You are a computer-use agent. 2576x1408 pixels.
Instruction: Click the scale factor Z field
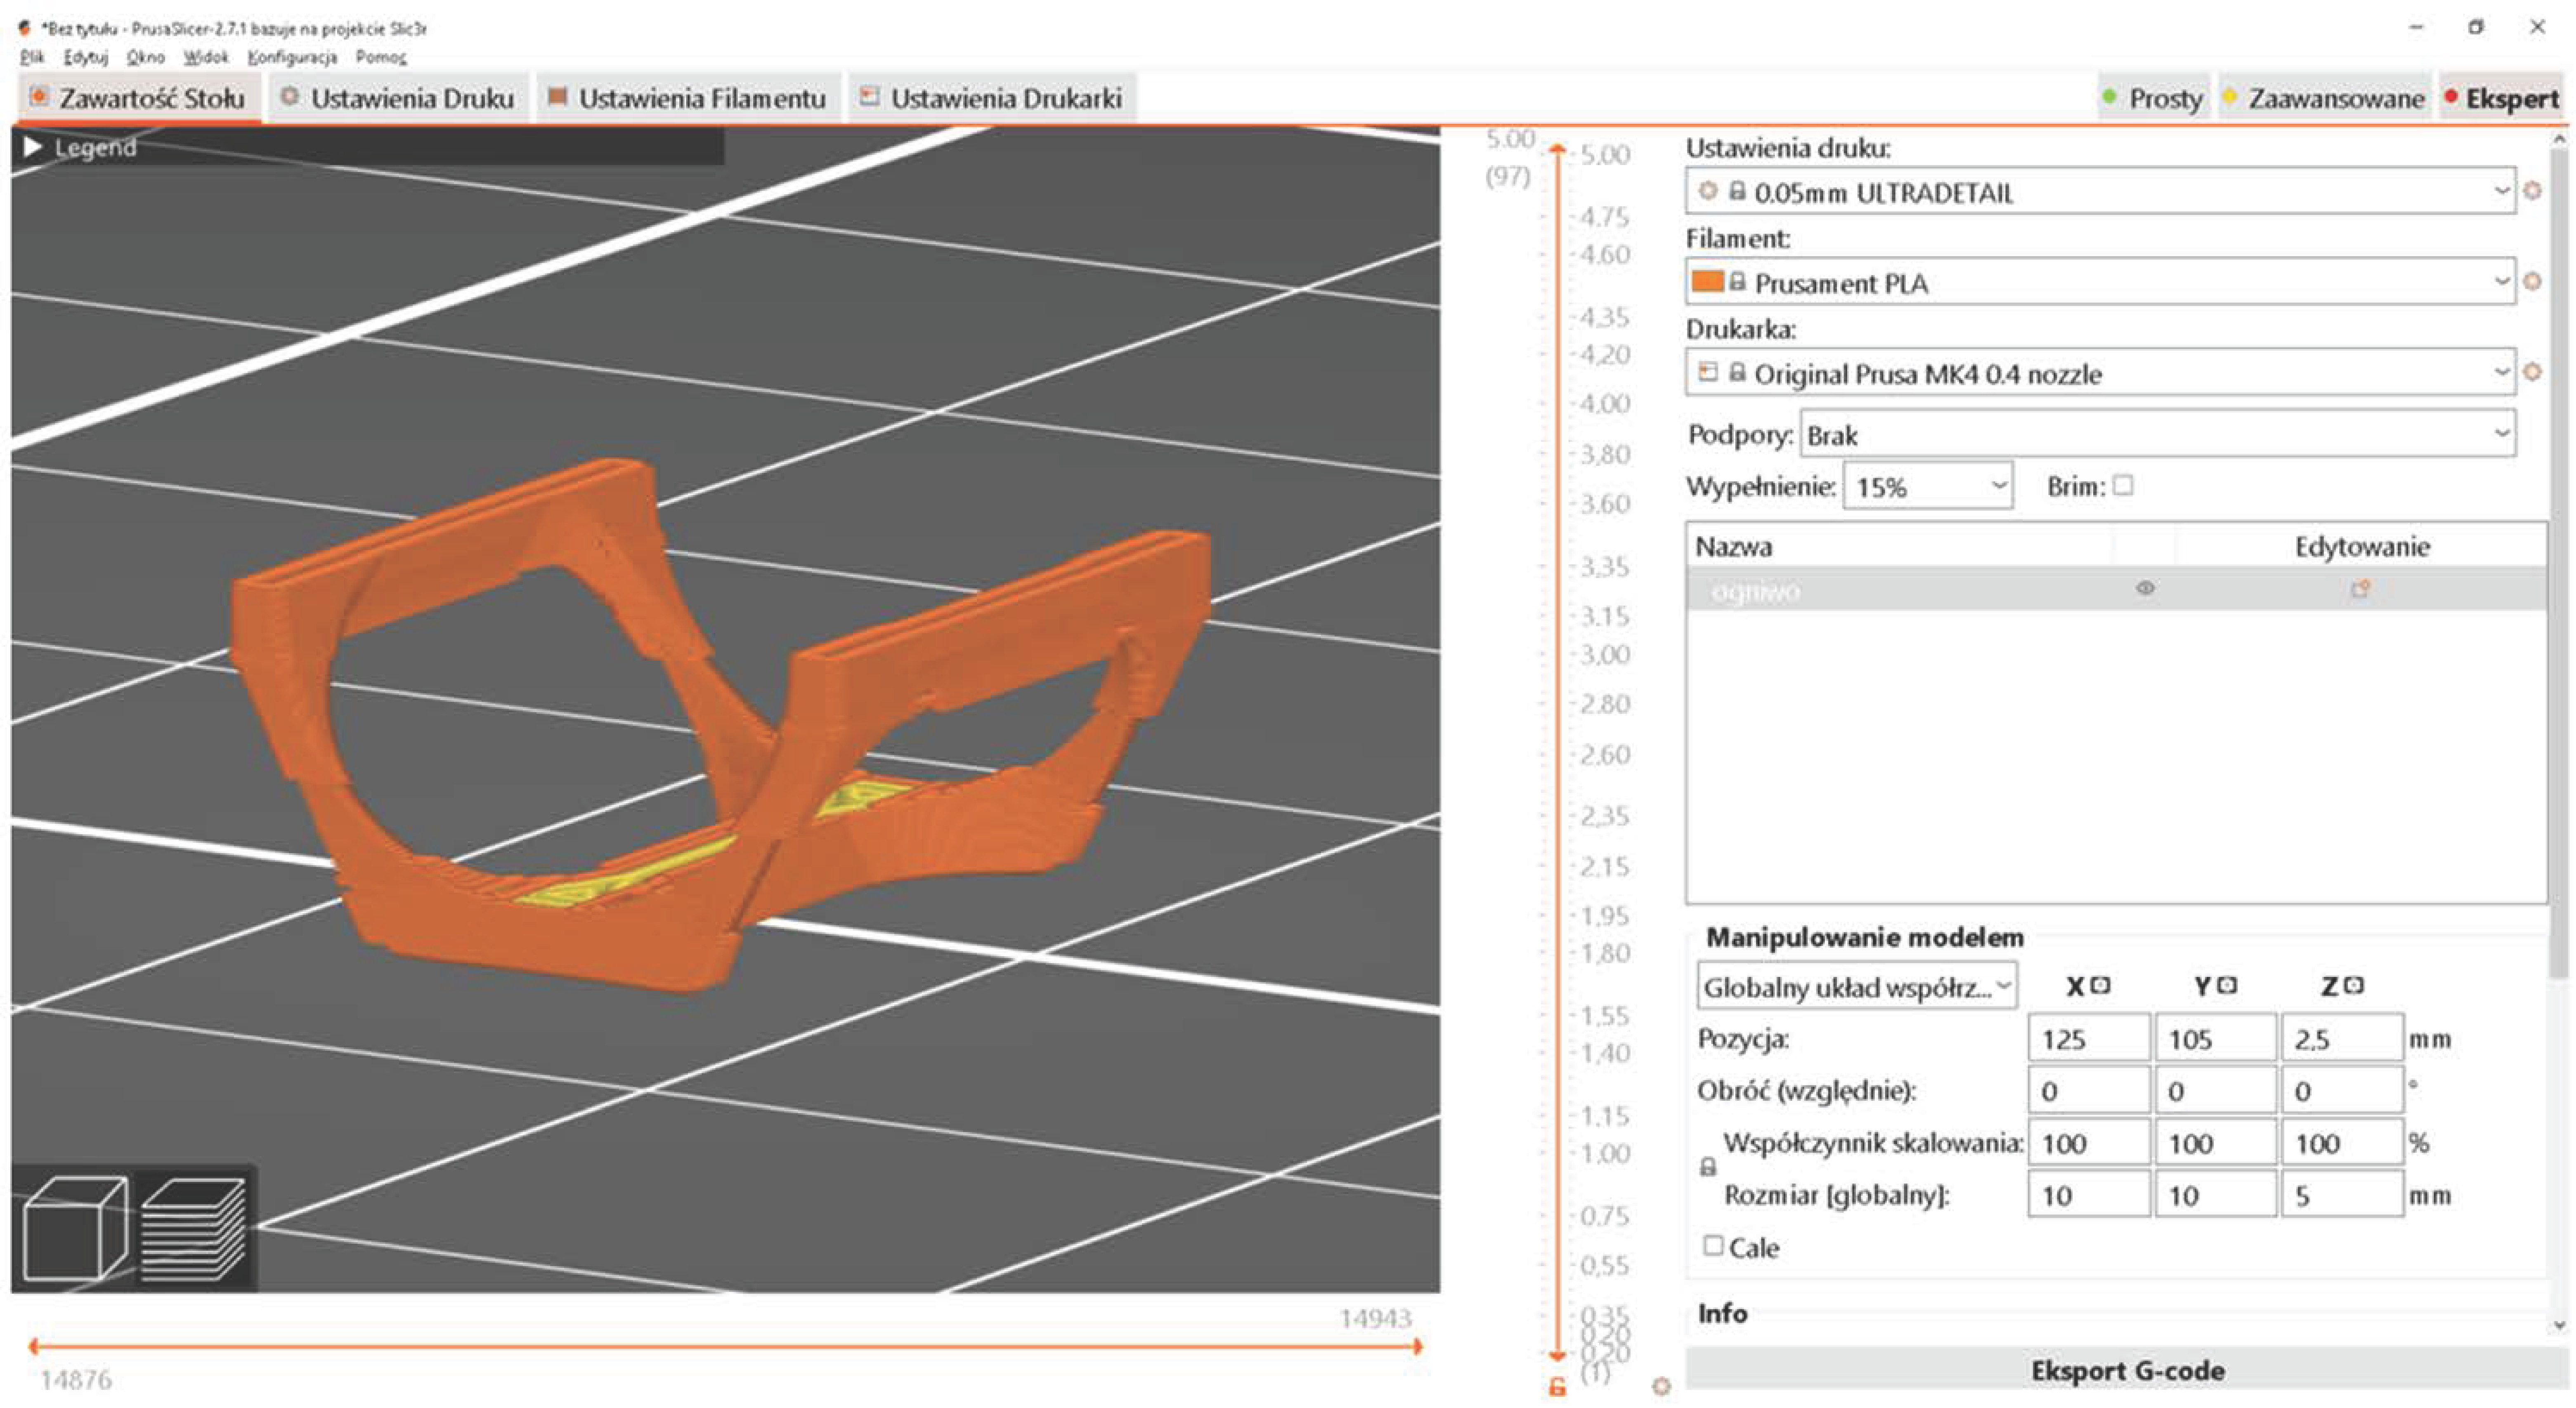[x=2343, y=1142]
